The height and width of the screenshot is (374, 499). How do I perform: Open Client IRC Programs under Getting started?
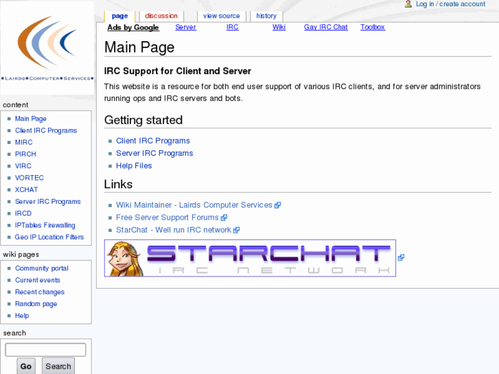pos(153,141)
